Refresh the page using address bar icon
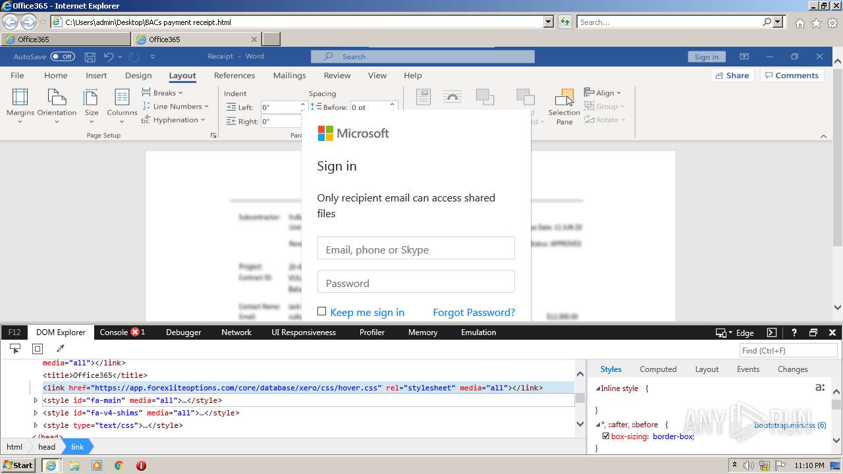Viewport: 843px width, 474px height. (x=564, y=22)
